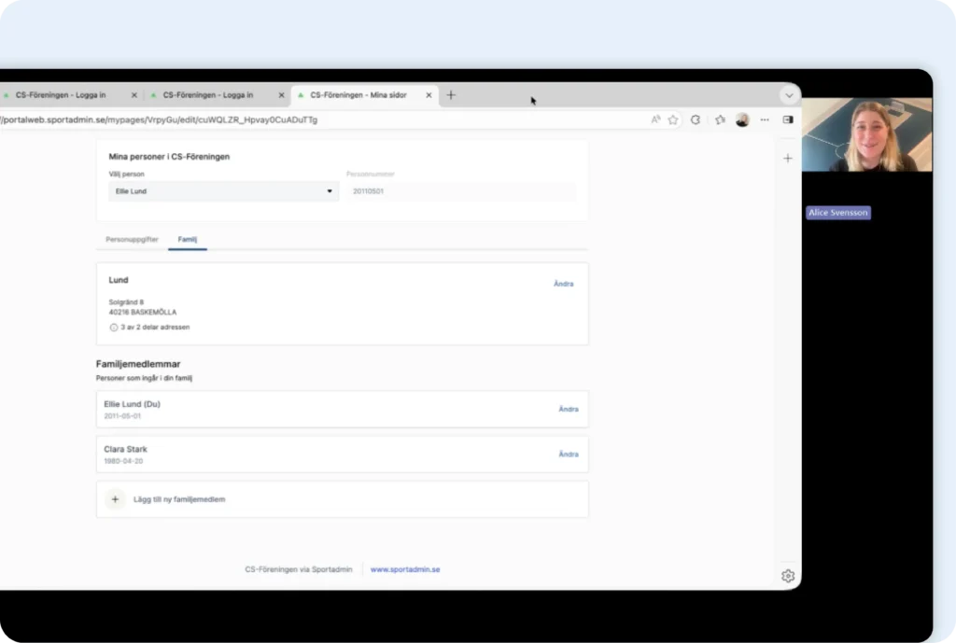Click Lägg till ny familjemedlem
The image size is (956, 643).
pos(179,499)
